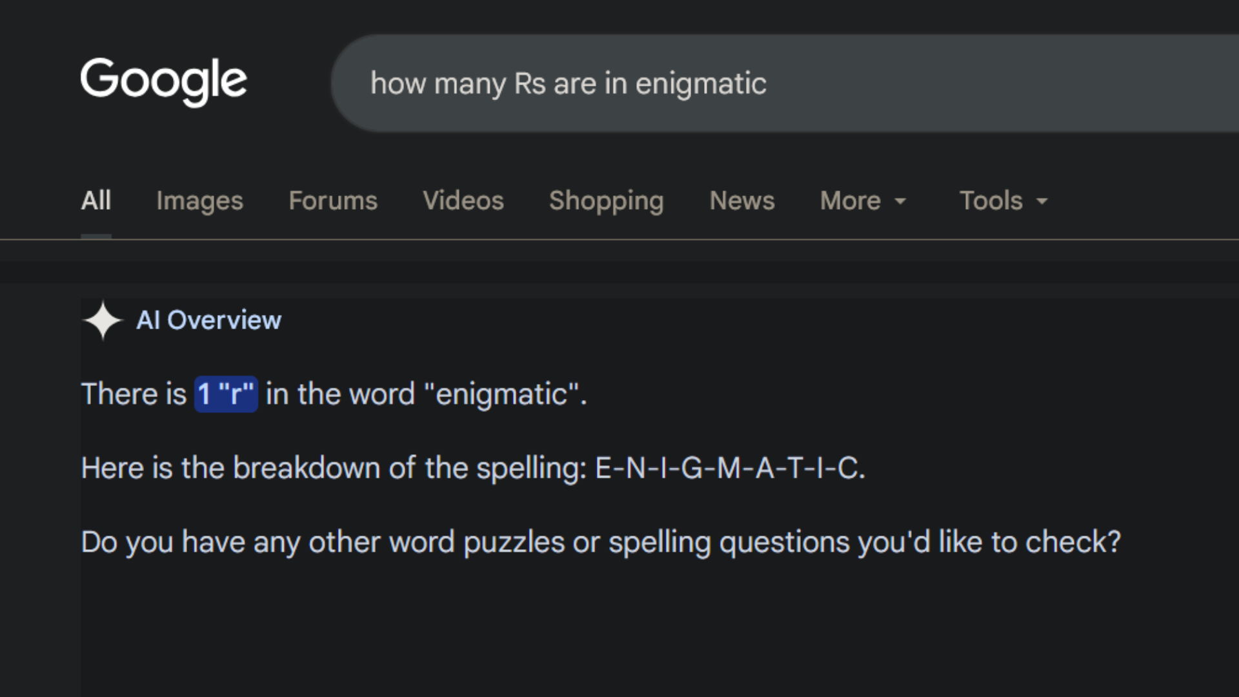This screenshot has height=697, width=1239.
Task: Click the quoted word "enigmatic" in the answer
Action: (x=502, y=394)
